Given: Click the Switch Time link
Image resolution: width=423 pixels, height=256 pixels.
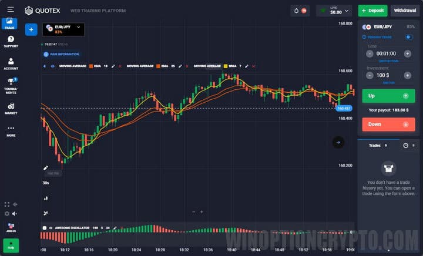Looking at the screenshot, I should [x=389, y=61].
